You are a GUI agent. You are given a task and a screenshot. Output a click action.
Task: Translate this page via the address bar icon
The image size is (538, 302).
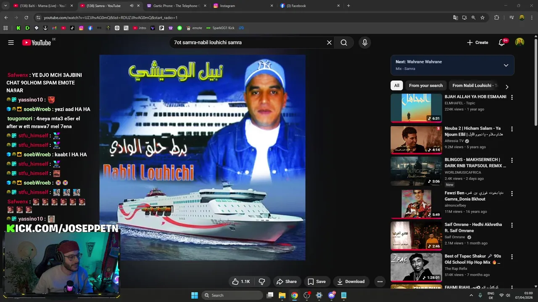point(456,18)
